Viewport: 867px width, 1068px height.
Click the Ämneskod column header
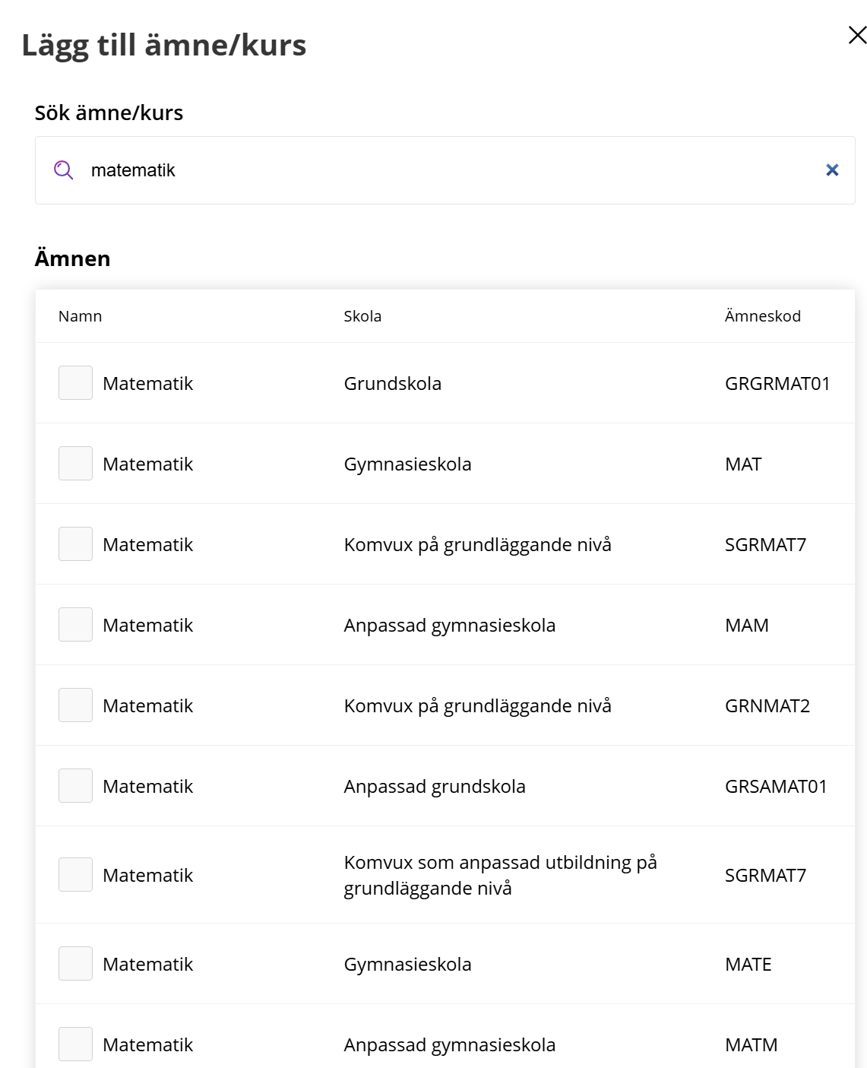pos(763,316)
